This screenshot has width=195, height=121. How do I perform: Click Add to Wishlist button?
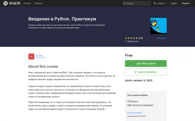click(146, 72)
